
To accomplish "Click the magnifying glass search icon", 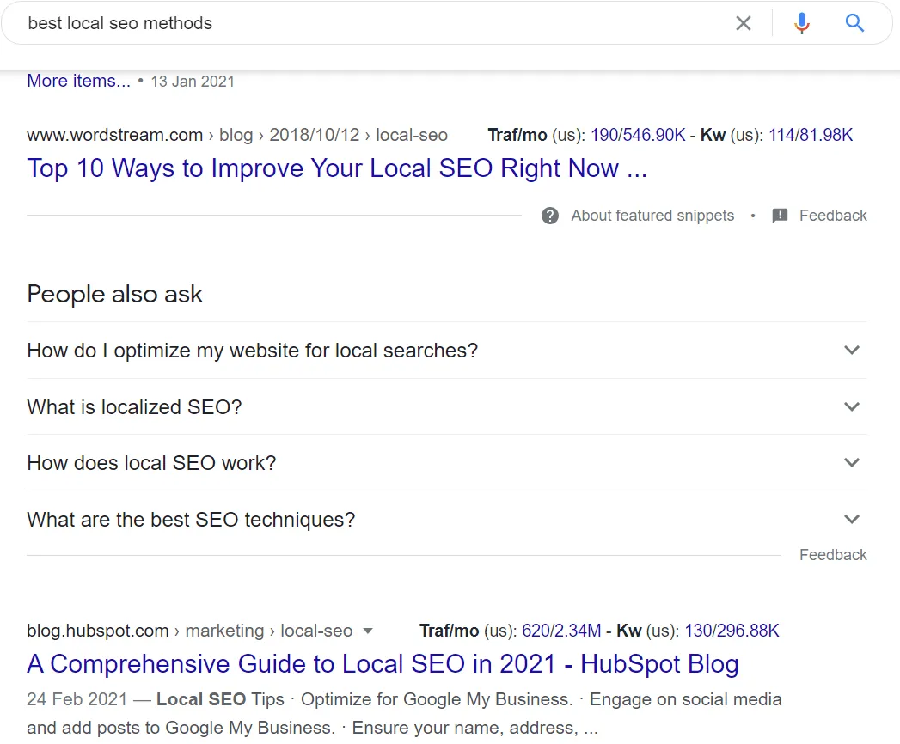I will [854, 23].
